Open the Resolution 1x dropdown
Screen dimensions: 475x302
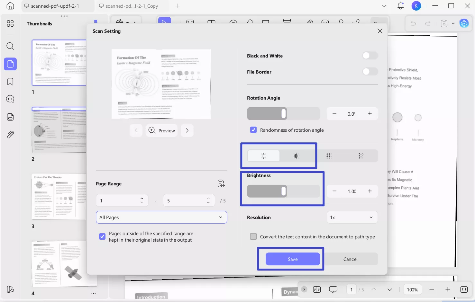(352, 217)
